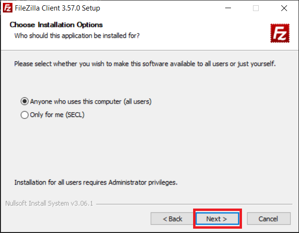Click the FileZilla icon in the title bar

coord(8,8)
